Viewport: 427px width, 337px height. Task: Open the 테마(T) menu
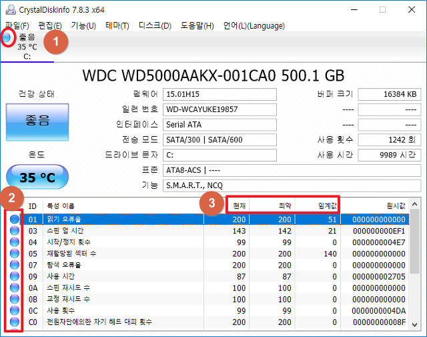[117, 26]
